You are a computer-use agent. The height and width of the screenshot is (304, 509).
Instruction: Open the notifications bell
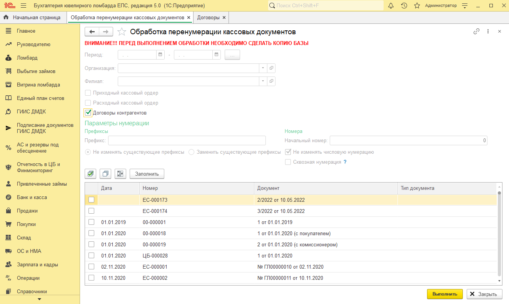tap(391, 6)
